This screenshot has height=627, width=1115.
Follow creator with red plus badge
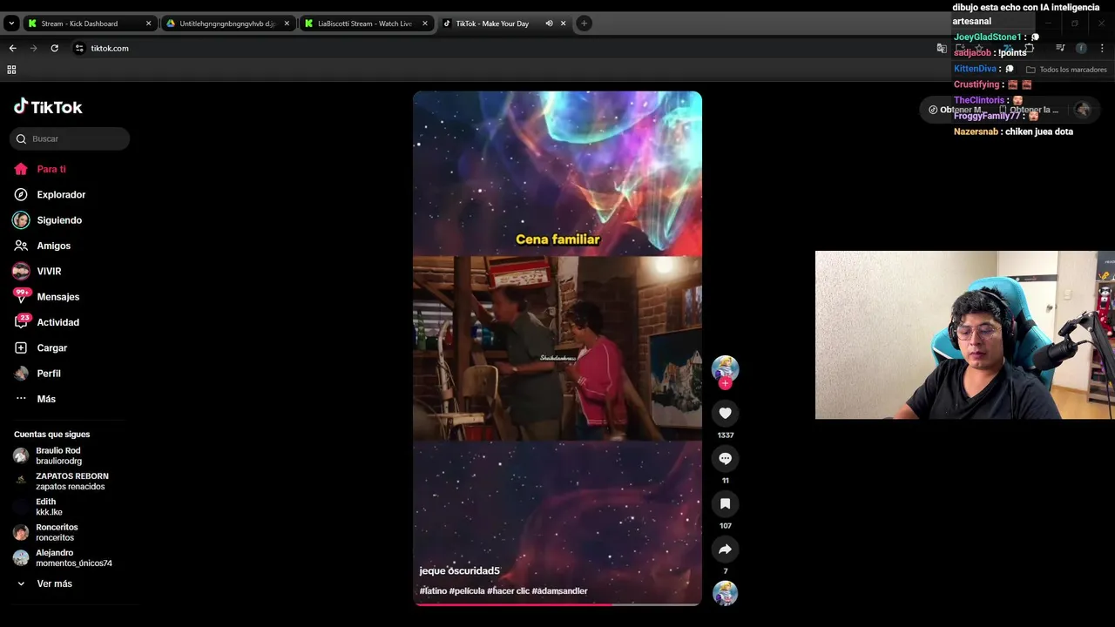click(x=725, y=383)
